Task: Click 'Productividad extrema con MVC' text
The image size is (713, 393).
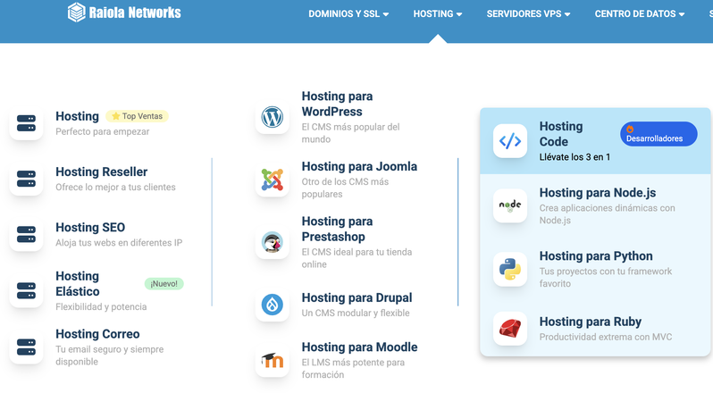Action: [606, 337]
